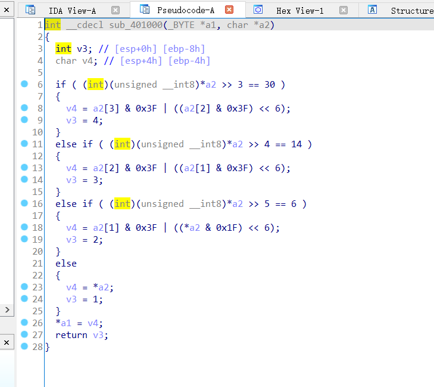Screen dimensions: 434x387
Task: Click the right scroll arrow in left panel
Action: click(x=7, y=310)
